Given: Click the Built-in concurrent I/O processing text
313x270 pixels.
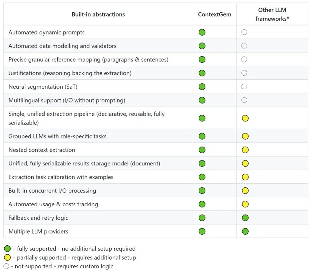Looking at the screenshot, I should click(52, 191).
